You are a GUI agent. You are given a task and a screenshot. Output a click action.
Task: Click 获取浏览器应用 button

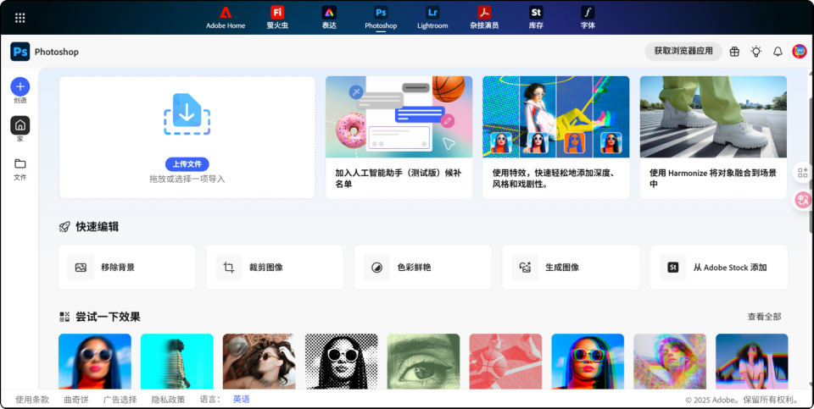pos(683,52)
